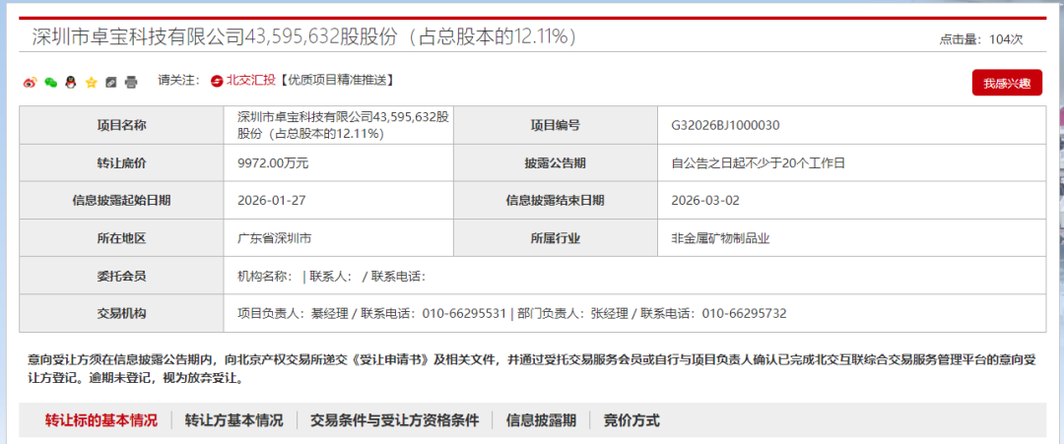Click the page title about 43,595,632 shares
The height and width of the screenshot is (444, 1064).
click(x=303, y=37)
